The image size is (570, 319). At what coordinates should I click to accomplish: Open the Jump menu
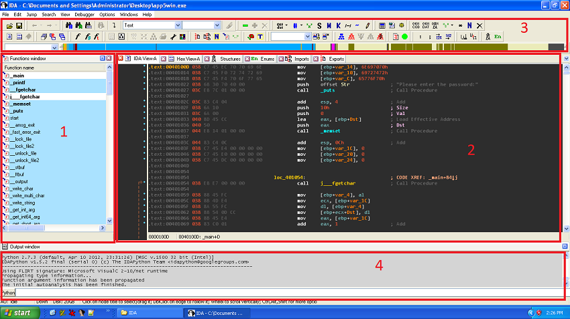click(x=32, y=15)
